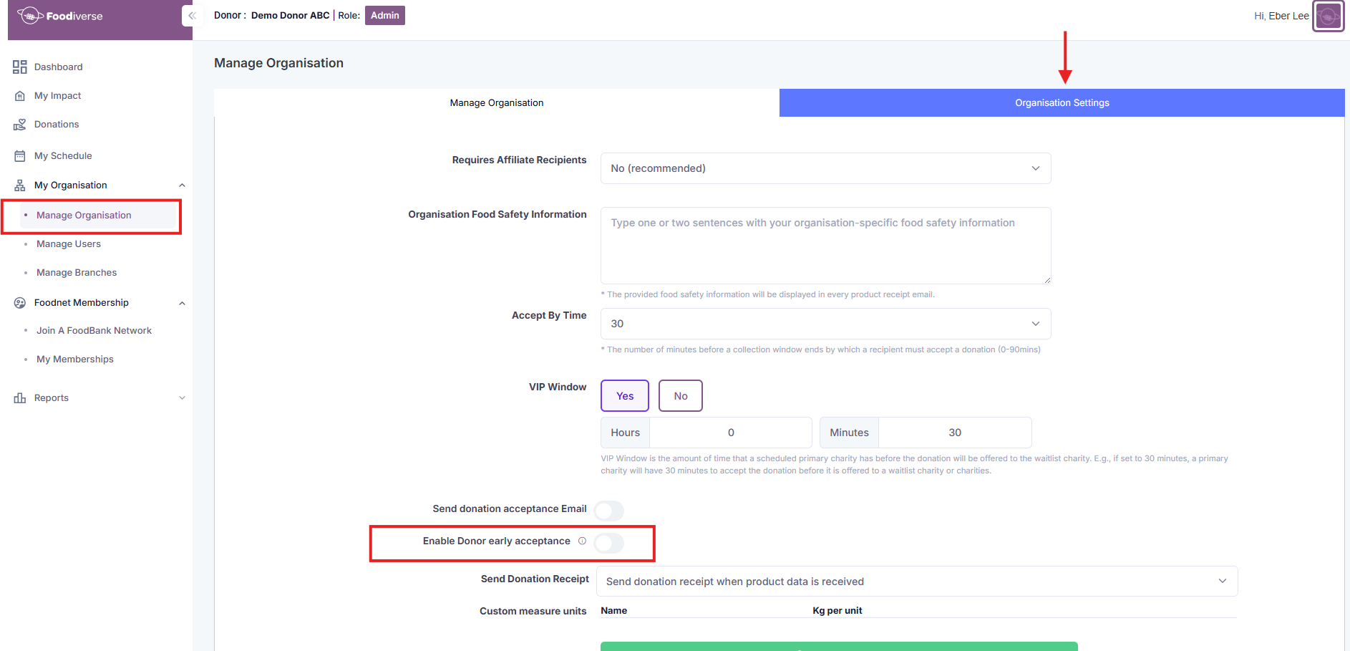Click the My Impact house icon
Image resolution: width=1350 pixels, height=651 pixels.
[20, 96]
